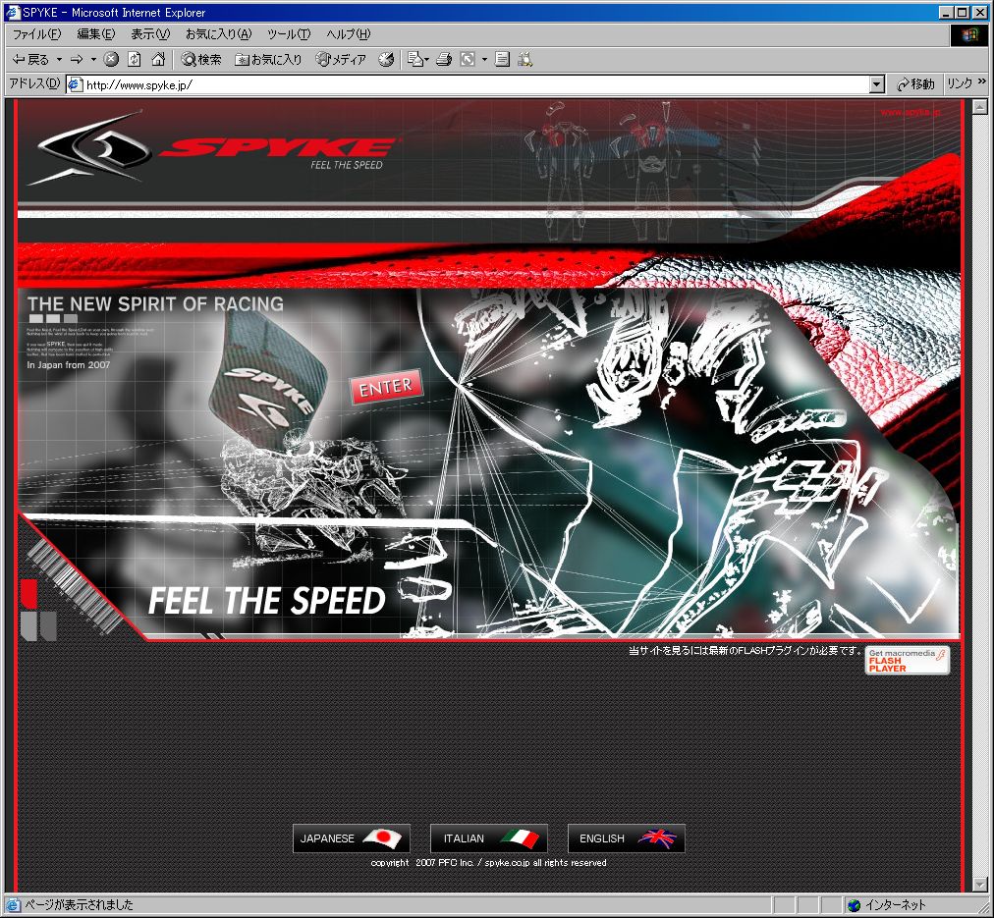Viewport: 994px width, 918px height.
Task: Open the back history dropdown arrow
Action: 59,60
